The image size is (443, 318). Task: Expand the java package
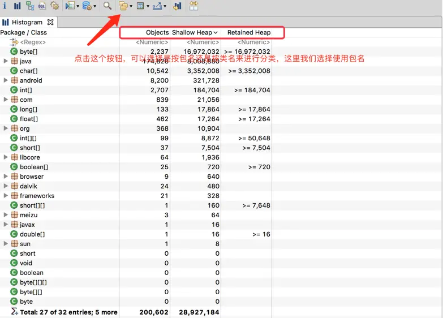(x=5, y=61)
